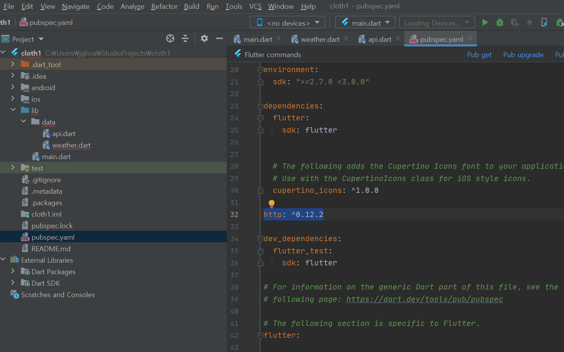Click the fold marker beside dependencies line 23
Screen dimensions: 564x352
(x=260, y=106)
